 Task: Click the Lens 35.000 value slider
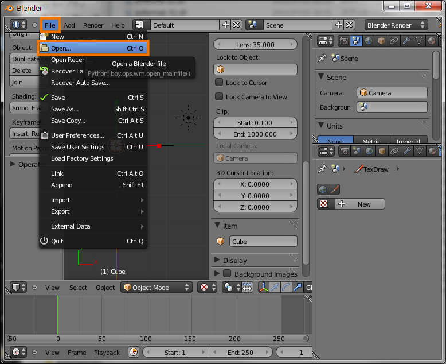[x=255, y=44]
